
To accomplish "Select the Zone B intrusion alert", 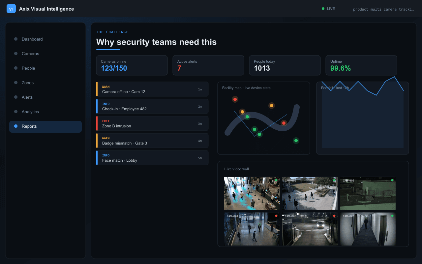I will (152, 123).
